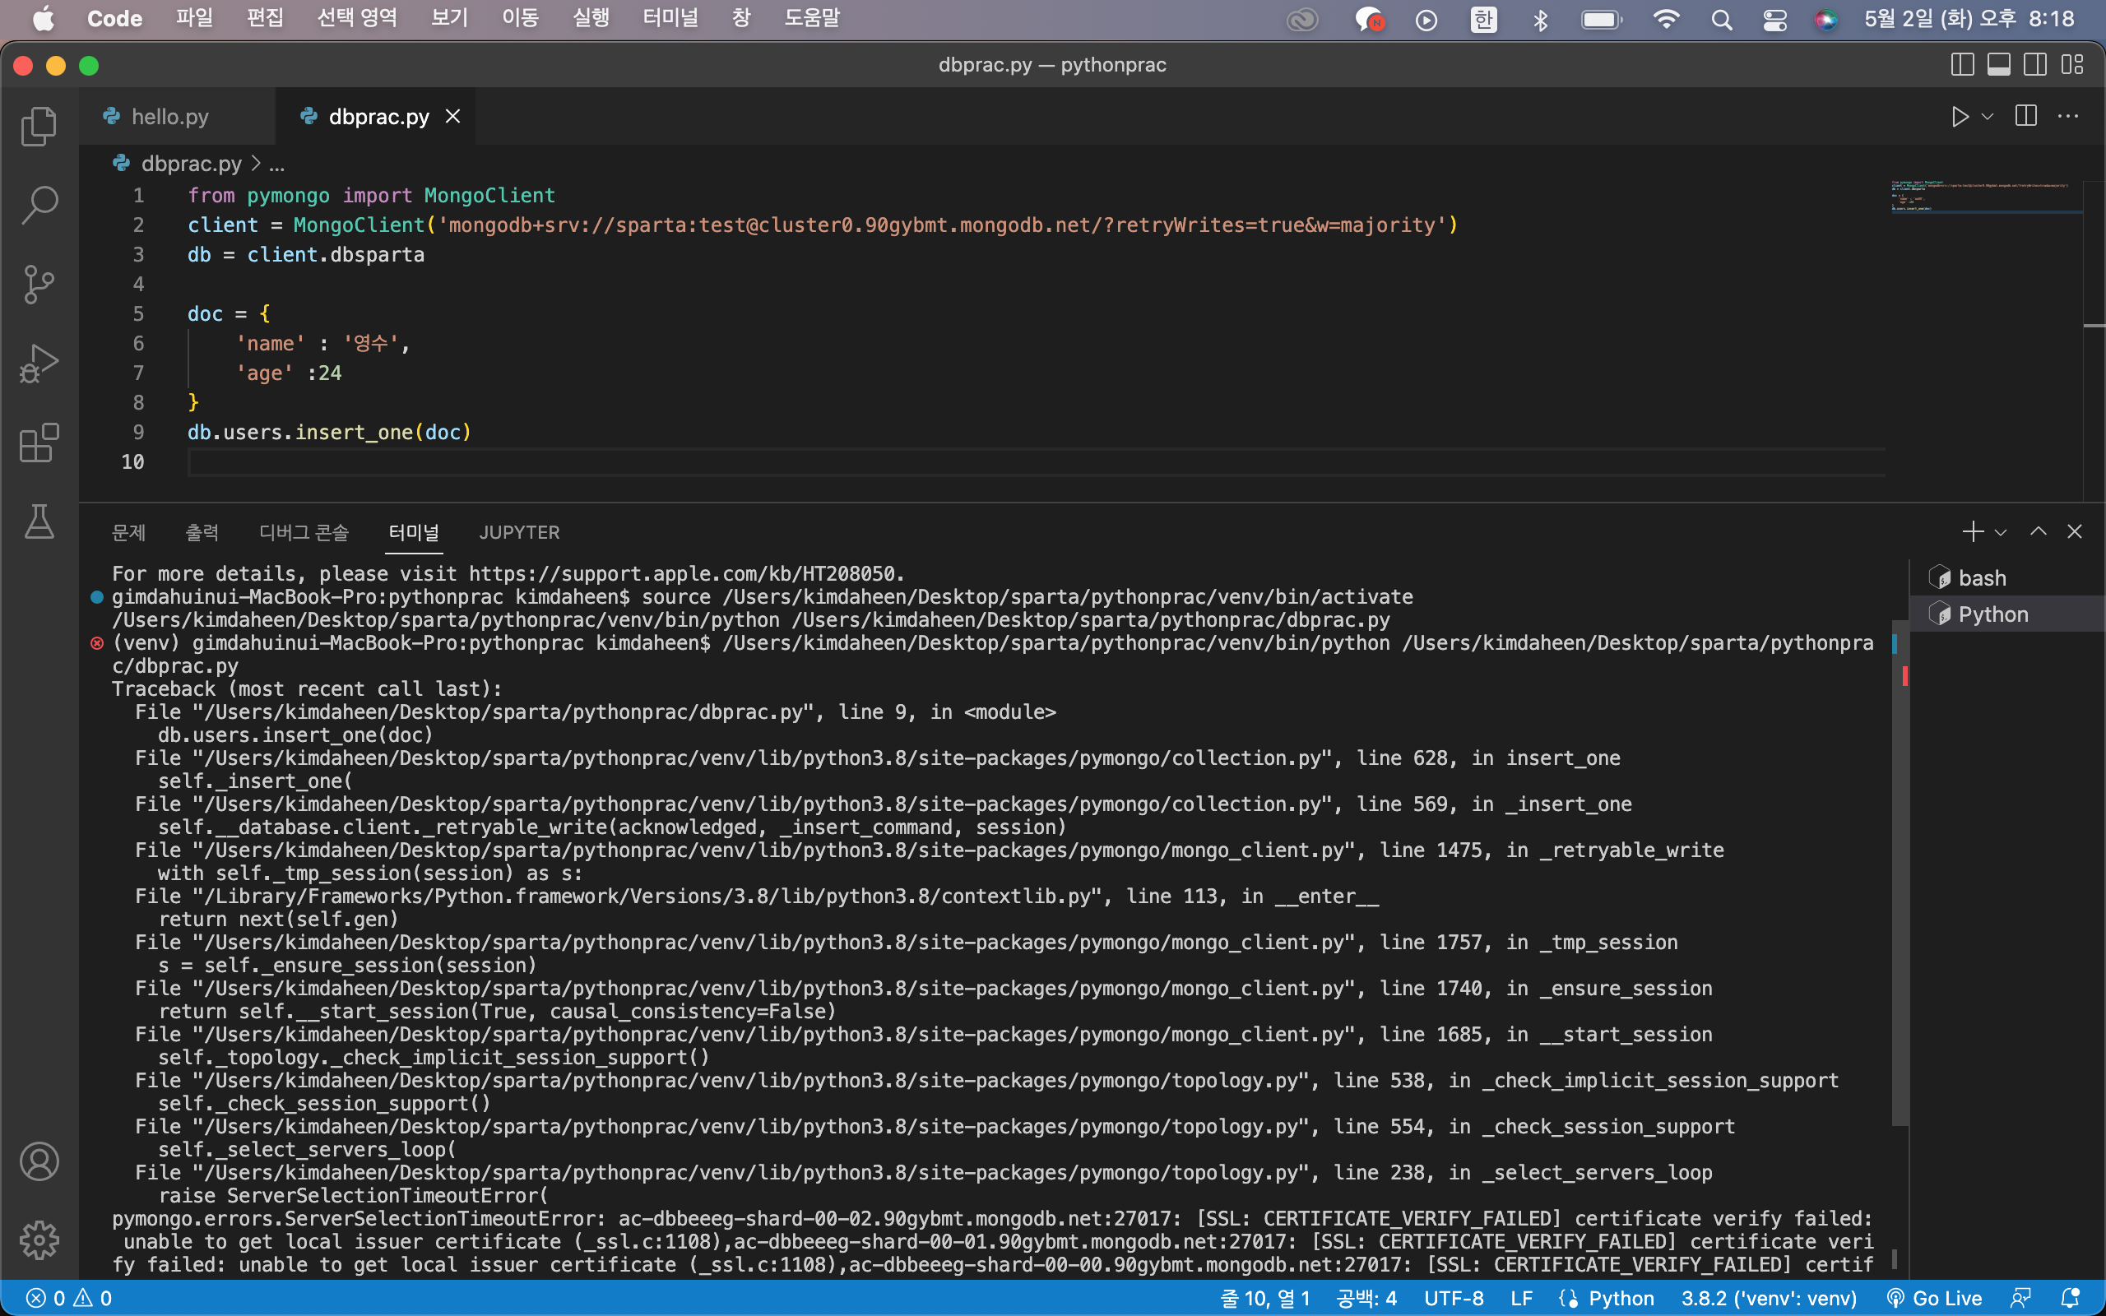Open the Accounts menu icon
The width and height of the screenshot is (2106, 1316).
[39, 1161]
